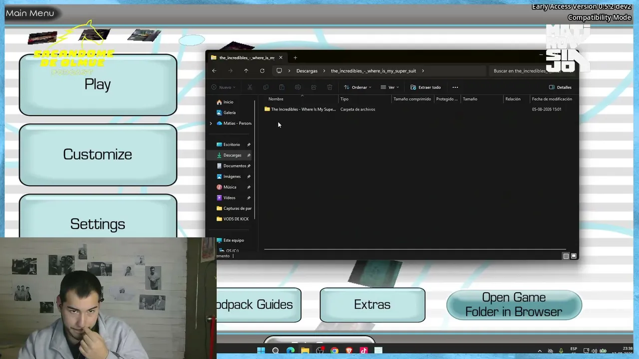Image resolution: width=639 pixels, height=359 pixels.
Task: Go up one folder level in Explorer
Action: 246,71
